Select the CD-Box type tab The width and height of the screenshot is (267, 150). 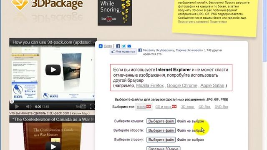click(204, 107)
